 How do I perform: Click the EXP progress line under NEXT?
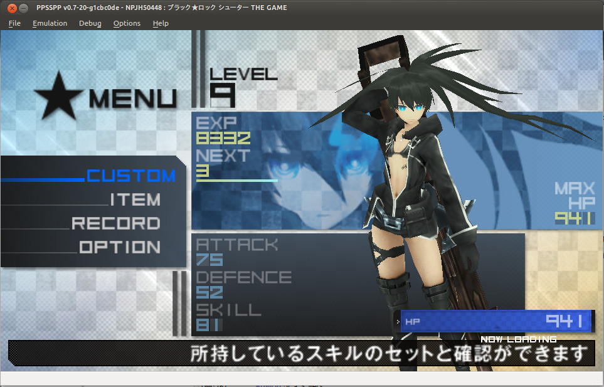[x=237, y=180]
